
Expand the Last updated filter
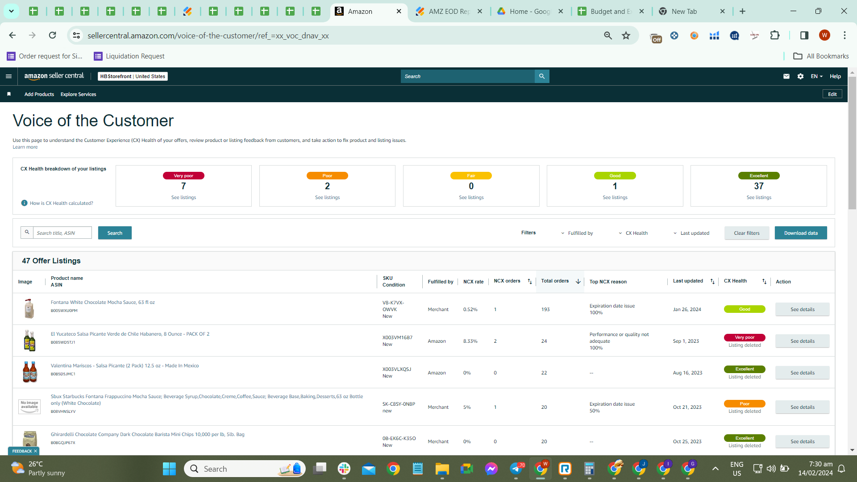point(691,233)
